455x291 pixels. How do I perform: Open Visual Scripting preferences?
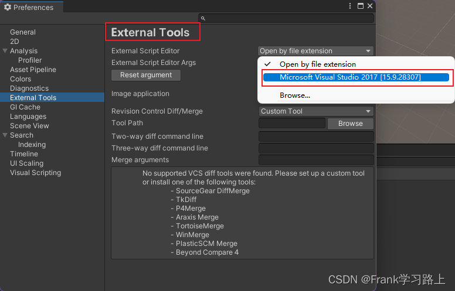tap(36, 173)
